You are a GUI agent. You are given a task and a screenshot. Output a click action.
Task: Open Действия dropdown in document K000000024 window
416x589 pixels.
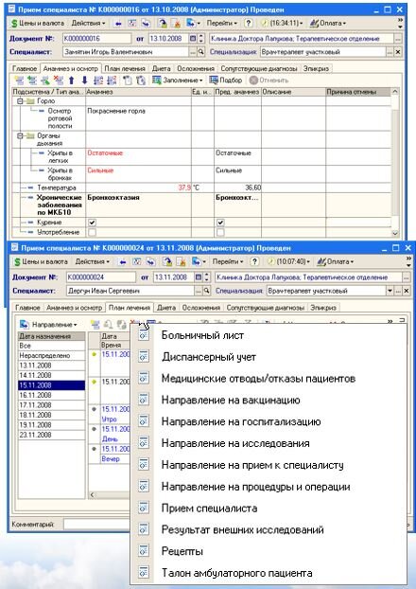pos(93,261)
